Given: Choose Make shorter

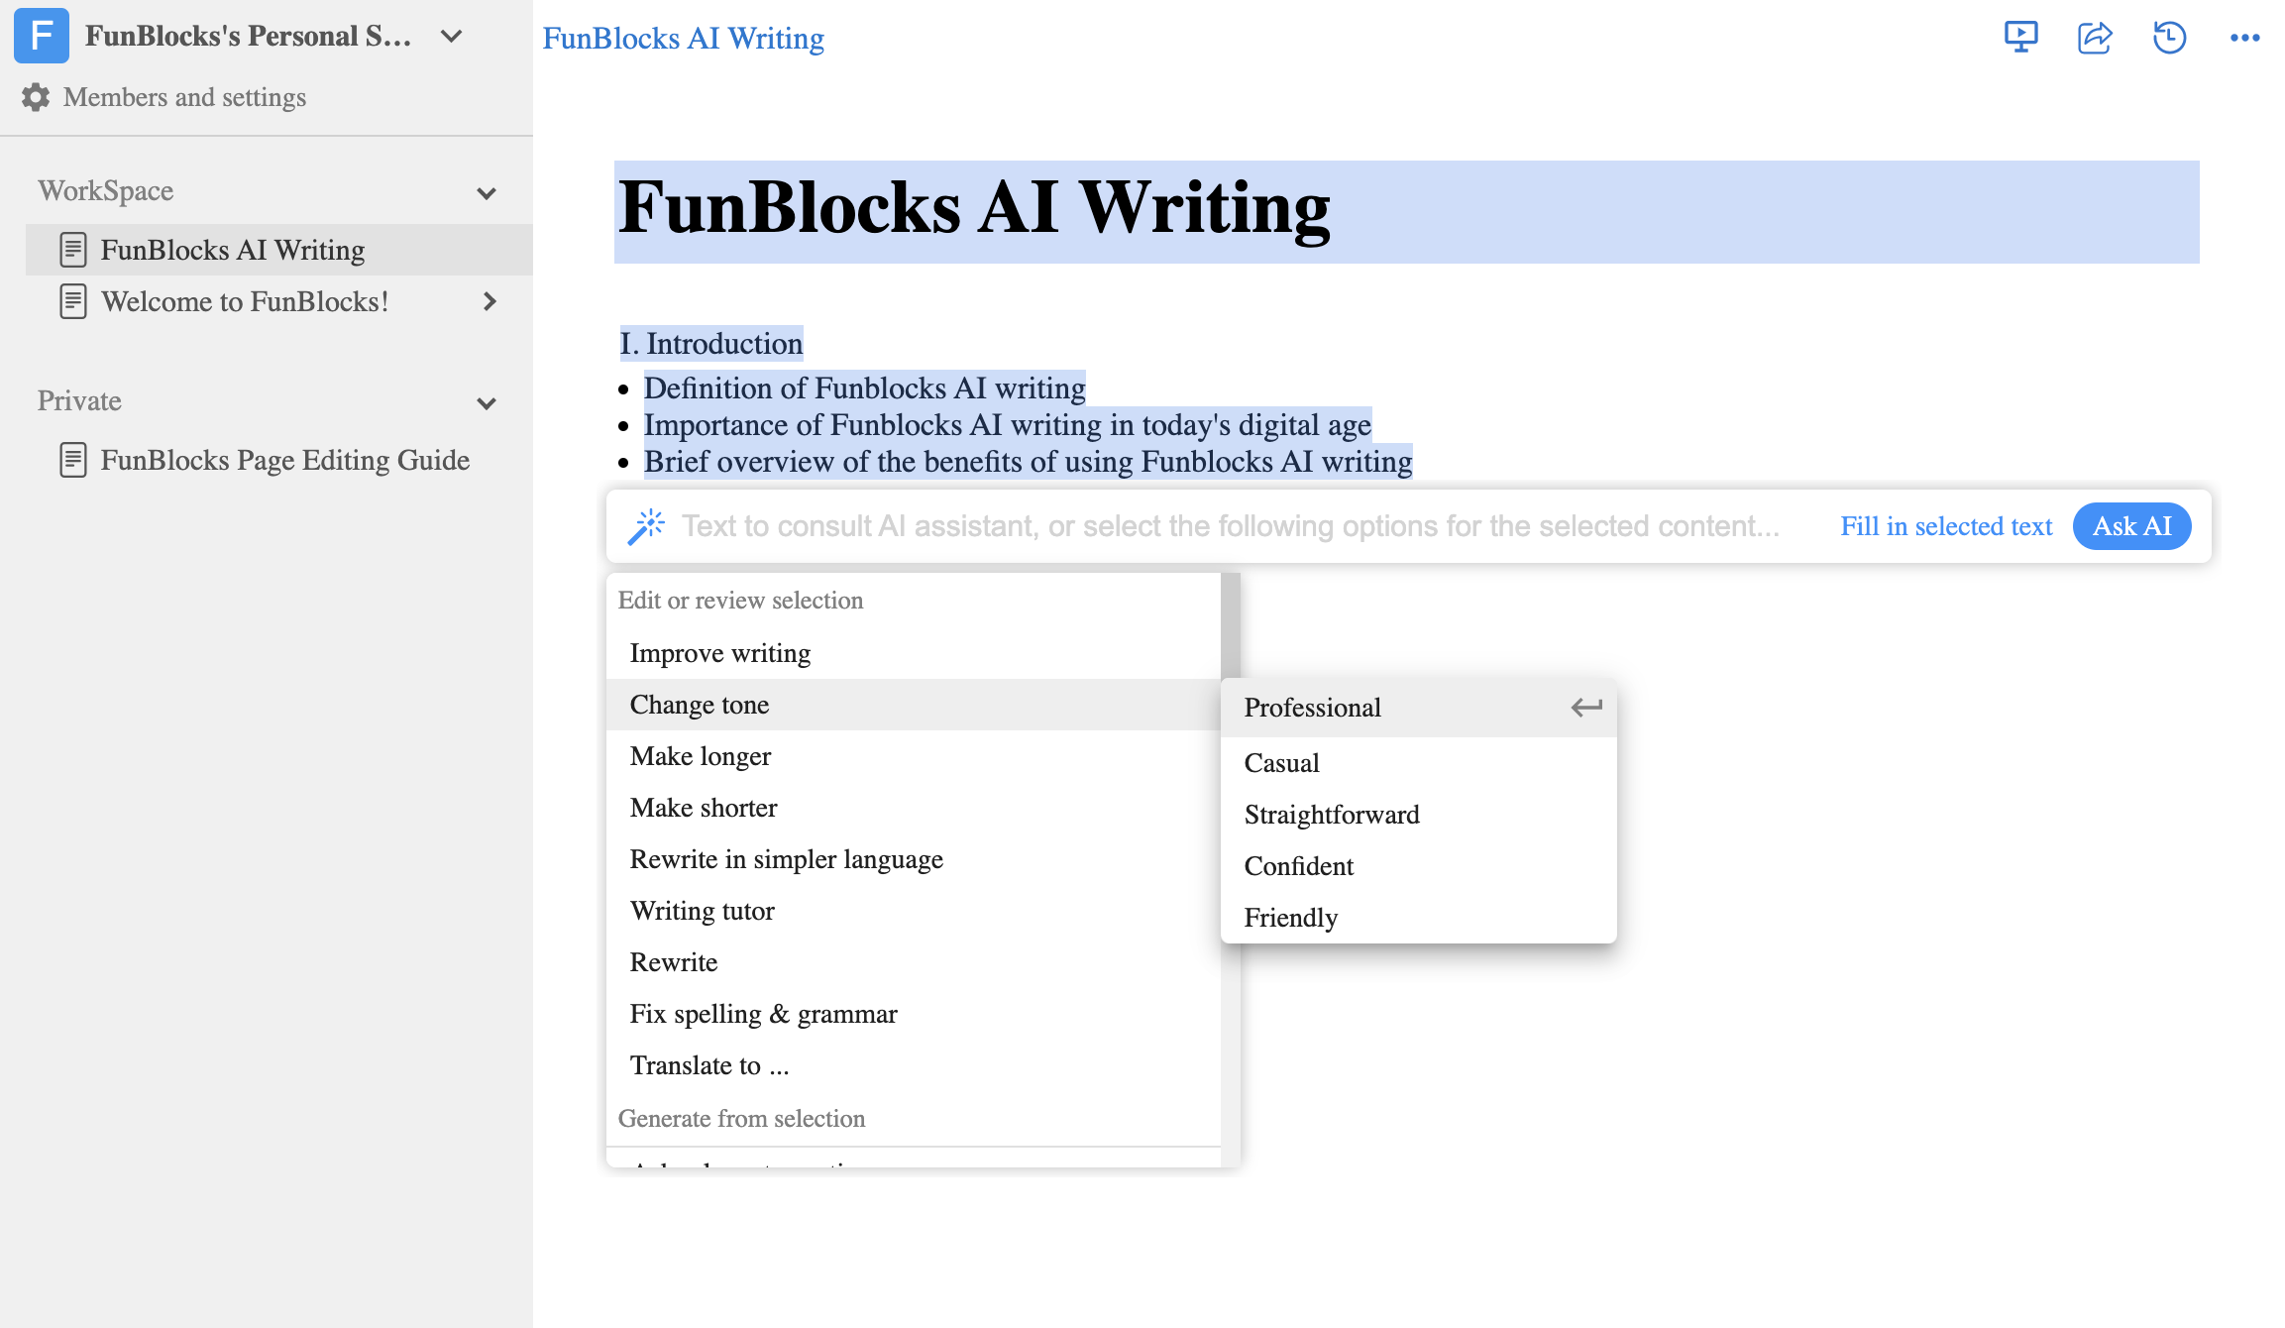Looking at the screenshot, I should (x=914, y=808).
